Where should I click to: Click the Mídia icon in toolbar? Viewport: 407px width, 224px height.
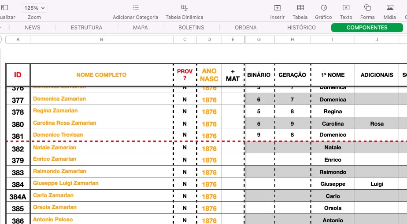click(390, 8)
